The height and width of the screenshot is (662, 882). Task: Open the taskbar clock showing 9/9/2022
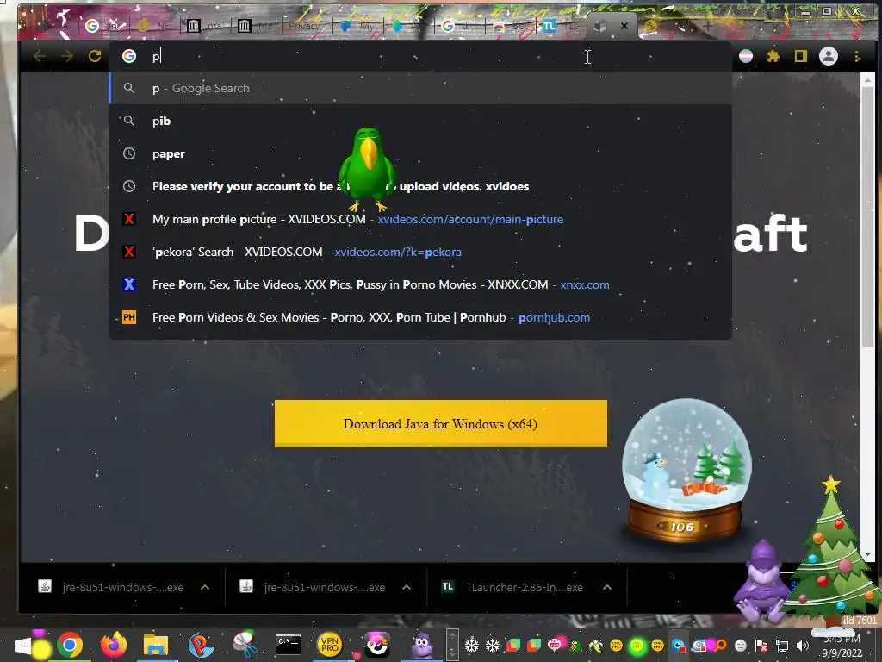click(842, 646)
